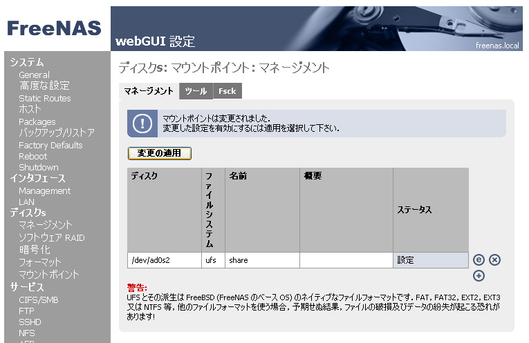Image resolution: width=529 pixels, height=343 pixels.
Task: Click the Reboot link
Action: (x=33, y=156)
